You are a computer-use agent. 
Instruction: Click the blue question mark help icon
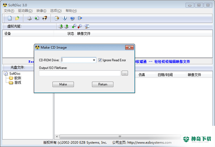click(x=72, y=18)
